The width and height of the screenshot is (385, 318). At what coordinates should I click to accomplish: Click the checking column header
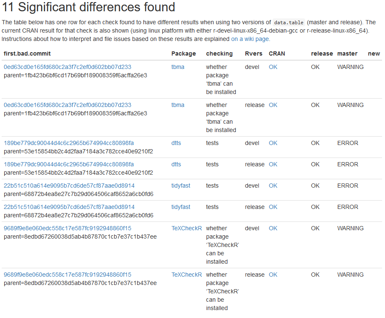point(219,53)
